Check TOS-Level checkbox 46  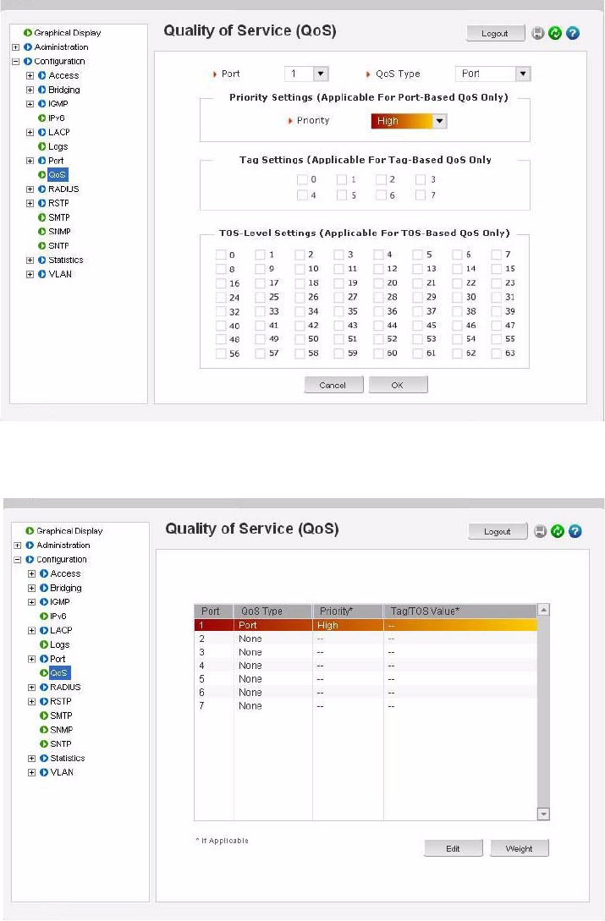click(x=458, y=326)
